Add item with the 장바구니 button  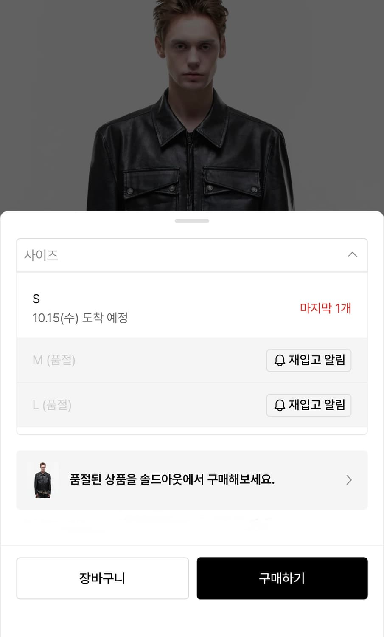(102, 578)
